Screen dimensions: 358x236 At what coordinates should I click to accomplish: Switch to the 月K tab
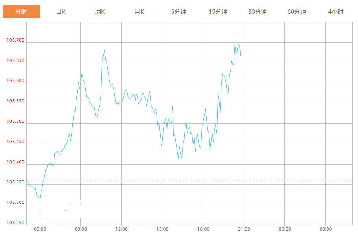click(x=139, y=12)
